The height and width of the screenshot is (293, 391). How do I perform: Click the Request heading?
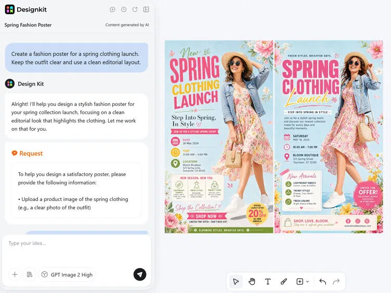31,153
